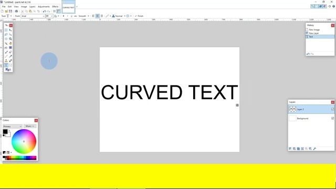The width and height of the screenshot is (336, 189).
Task: Open the Edit menu
Action: click(9, 7)
